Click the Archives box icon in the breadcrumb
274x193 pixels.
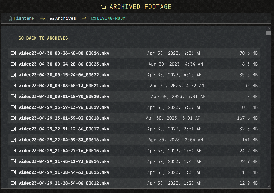click(x=52, y=18)
